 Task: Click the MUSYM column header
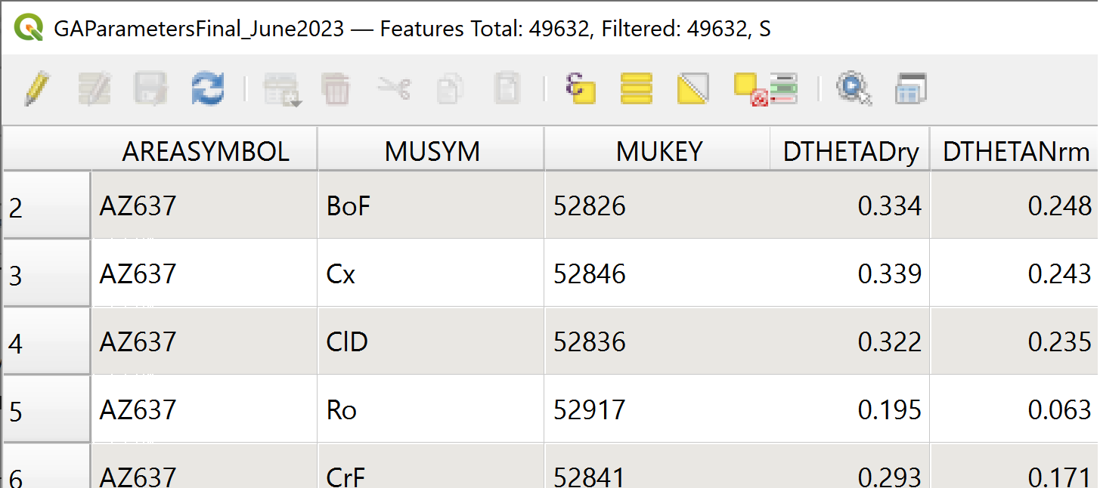point(432,152)
